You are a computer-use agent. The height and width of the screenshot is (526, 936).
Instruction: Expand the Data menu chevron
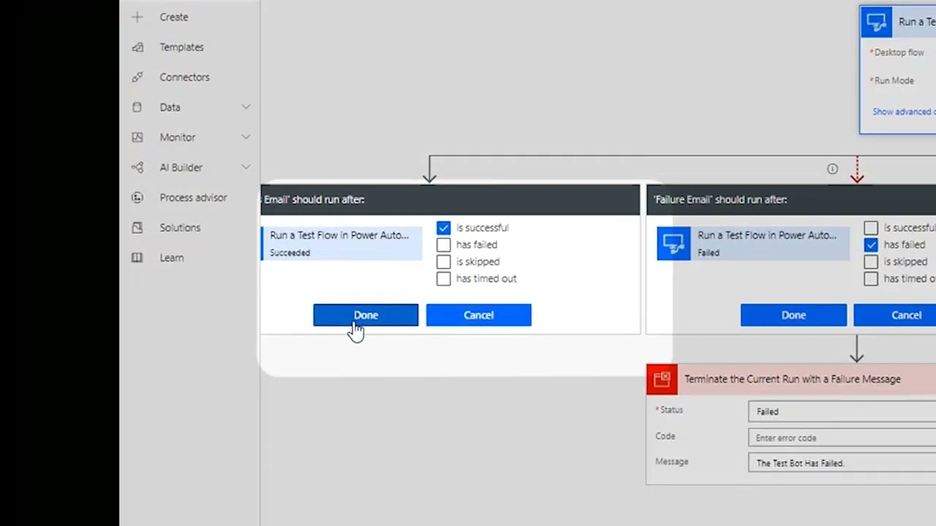tap(246, 107)
